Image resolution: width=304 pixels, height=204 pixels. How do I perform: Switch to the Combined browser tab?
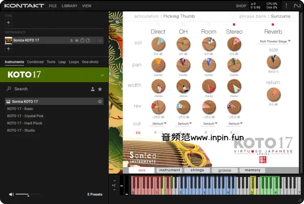click(35, 62)
